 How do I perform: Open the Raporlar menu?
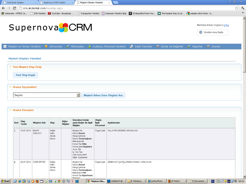[195, 47]
